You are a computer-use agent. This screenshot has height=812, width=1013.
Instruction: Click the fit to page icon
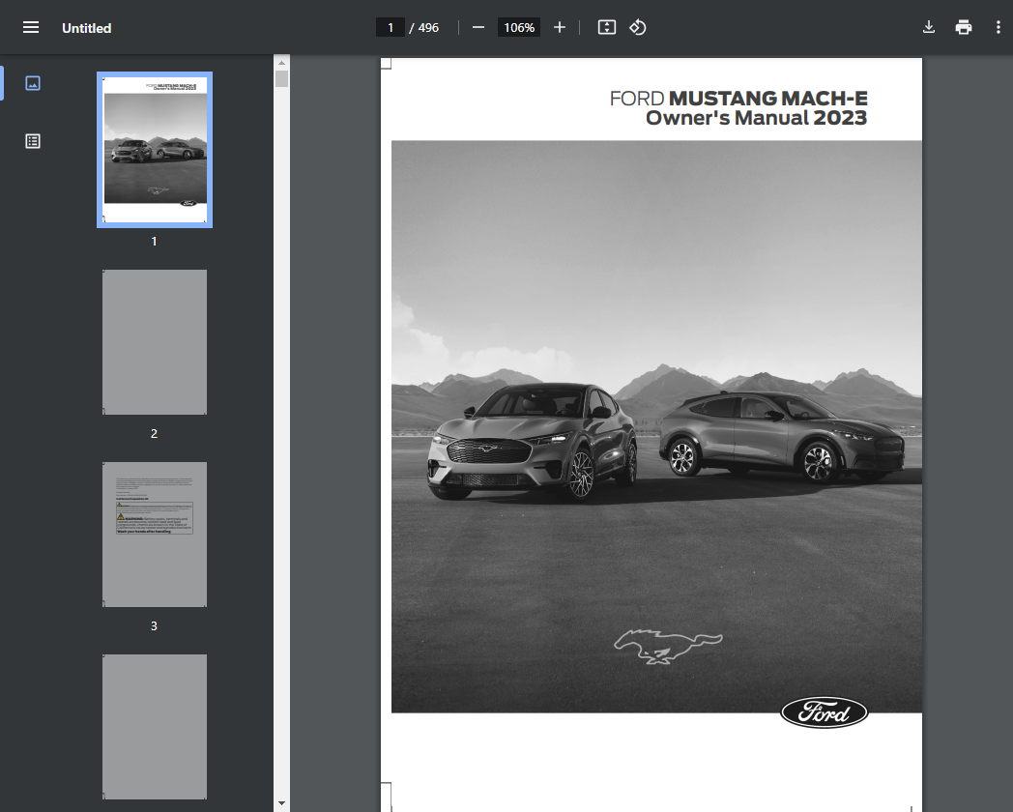[x=607, y=28]
